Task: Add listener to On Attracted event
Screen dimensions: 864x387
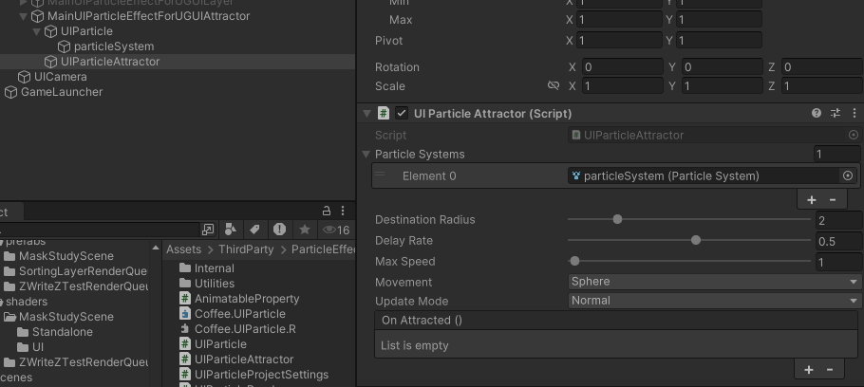Action: tap(808, 370)
